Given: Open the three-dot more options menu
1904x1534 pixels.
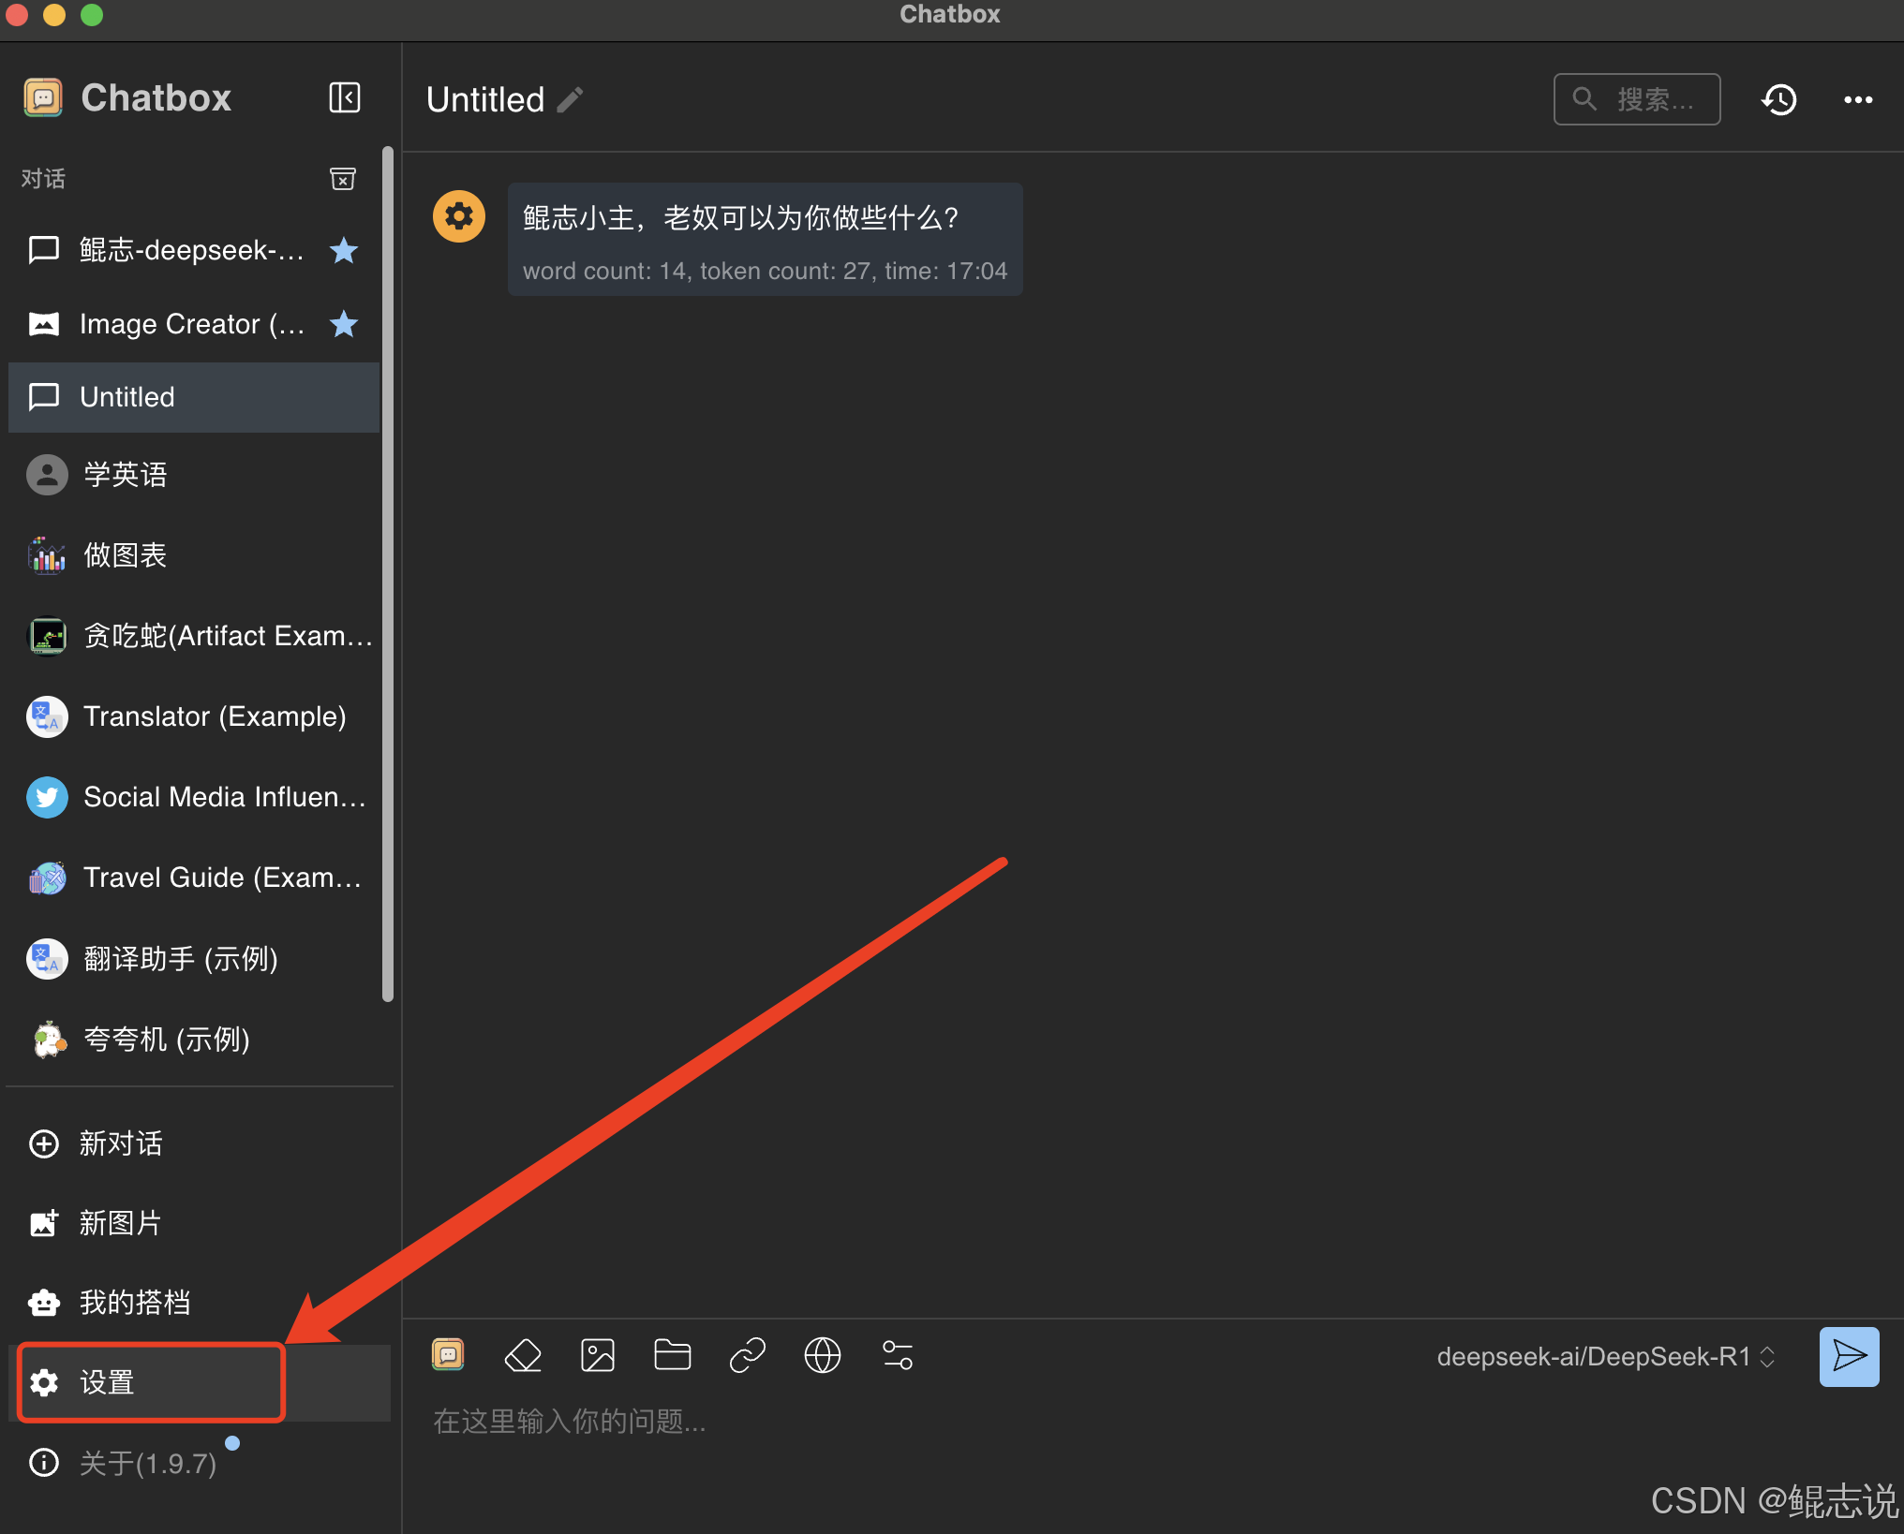Looking at the screenshot, I should point(1858,99).
